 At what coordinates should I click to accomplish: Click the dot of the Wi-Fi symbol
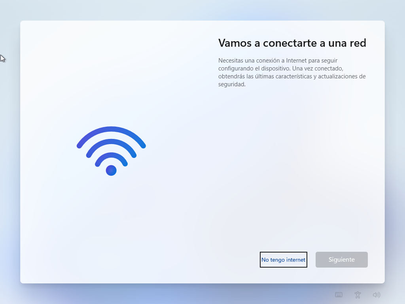pos(111,170)
